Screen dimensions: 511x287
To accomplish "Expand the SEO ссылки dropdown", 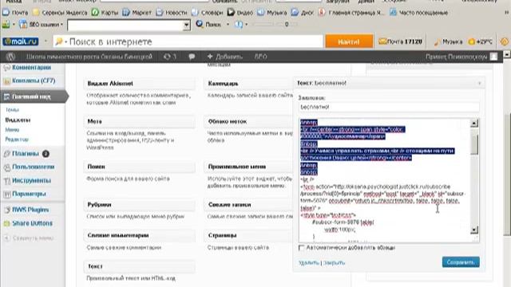I will 41,25.
